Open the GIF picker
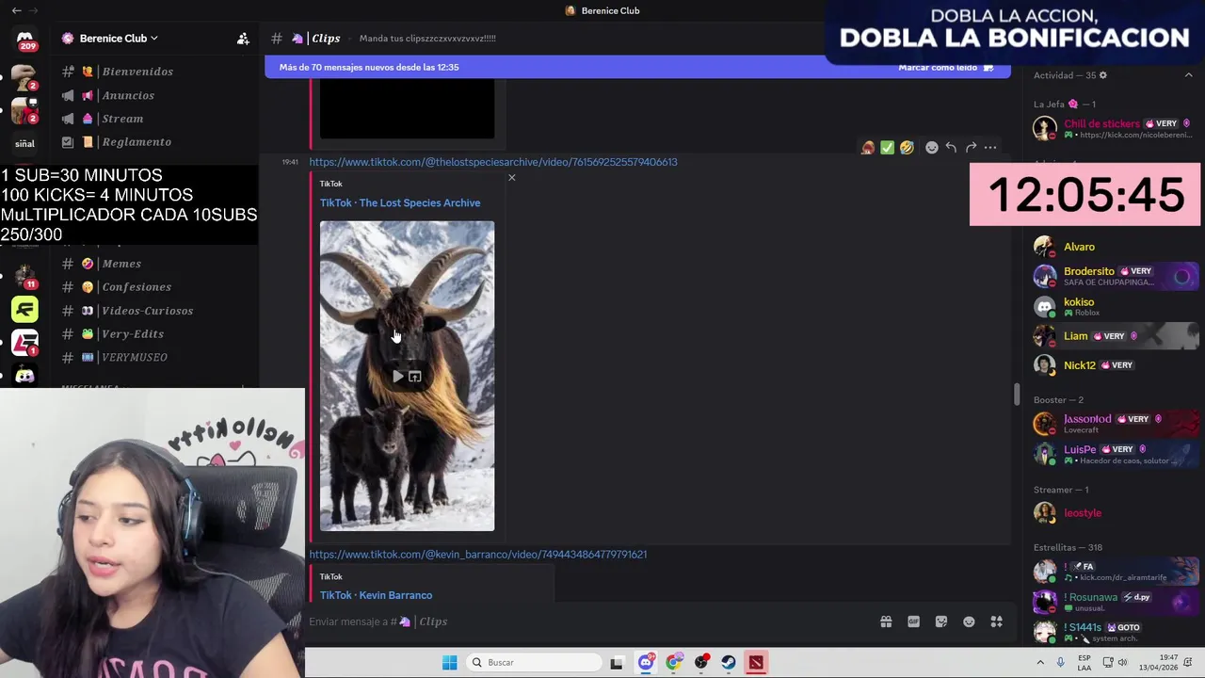 pos(913,621)
